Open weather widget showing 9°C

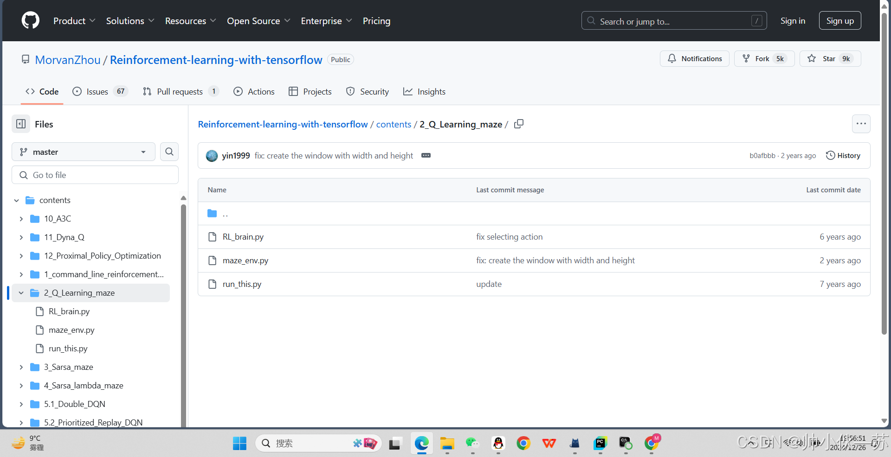tap(28, 443)
